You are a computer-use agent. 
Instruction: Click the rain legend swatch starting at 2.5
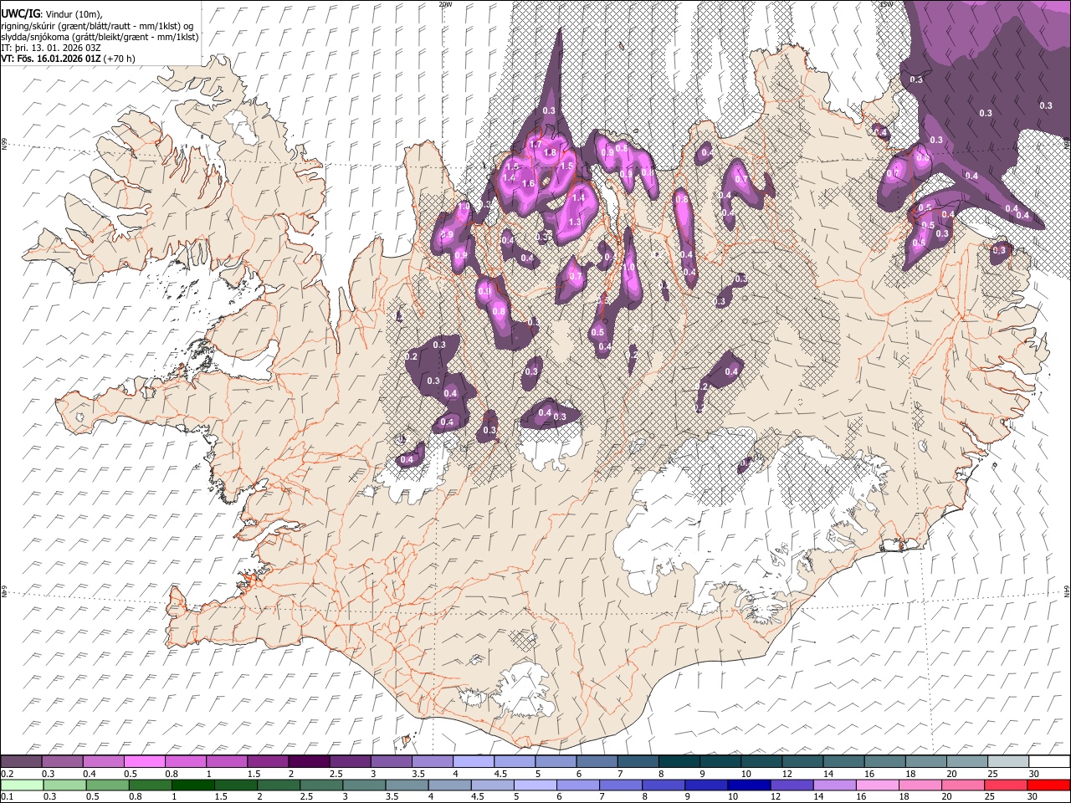pyautogui.click(x=320, y=785)
